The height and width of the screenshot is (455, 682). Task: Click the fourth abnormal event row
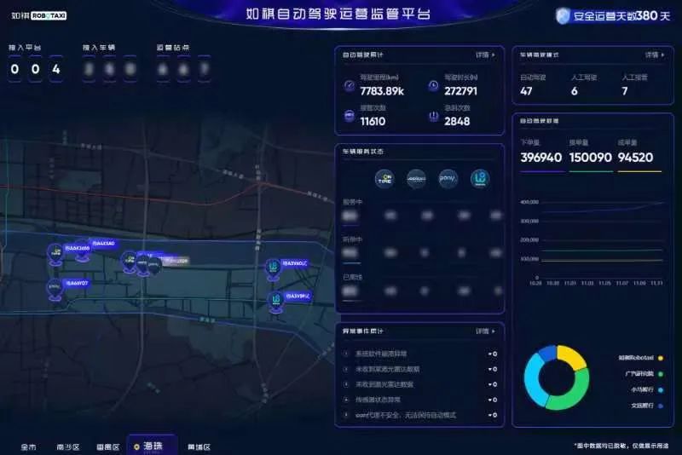click(x=420, y=400)
